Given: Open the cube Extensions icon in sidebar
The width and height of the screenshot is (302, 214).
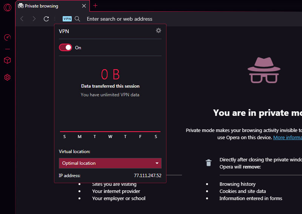Looking at the screenshot, I should [7, 60].
